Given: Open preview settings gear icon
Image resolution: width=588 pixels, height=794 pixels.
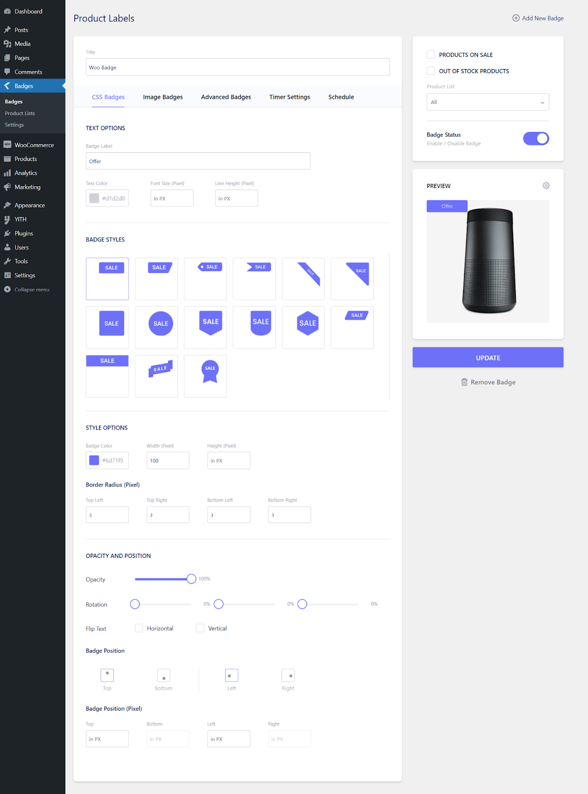Looking at the screenshot, I should click(546, 186).
